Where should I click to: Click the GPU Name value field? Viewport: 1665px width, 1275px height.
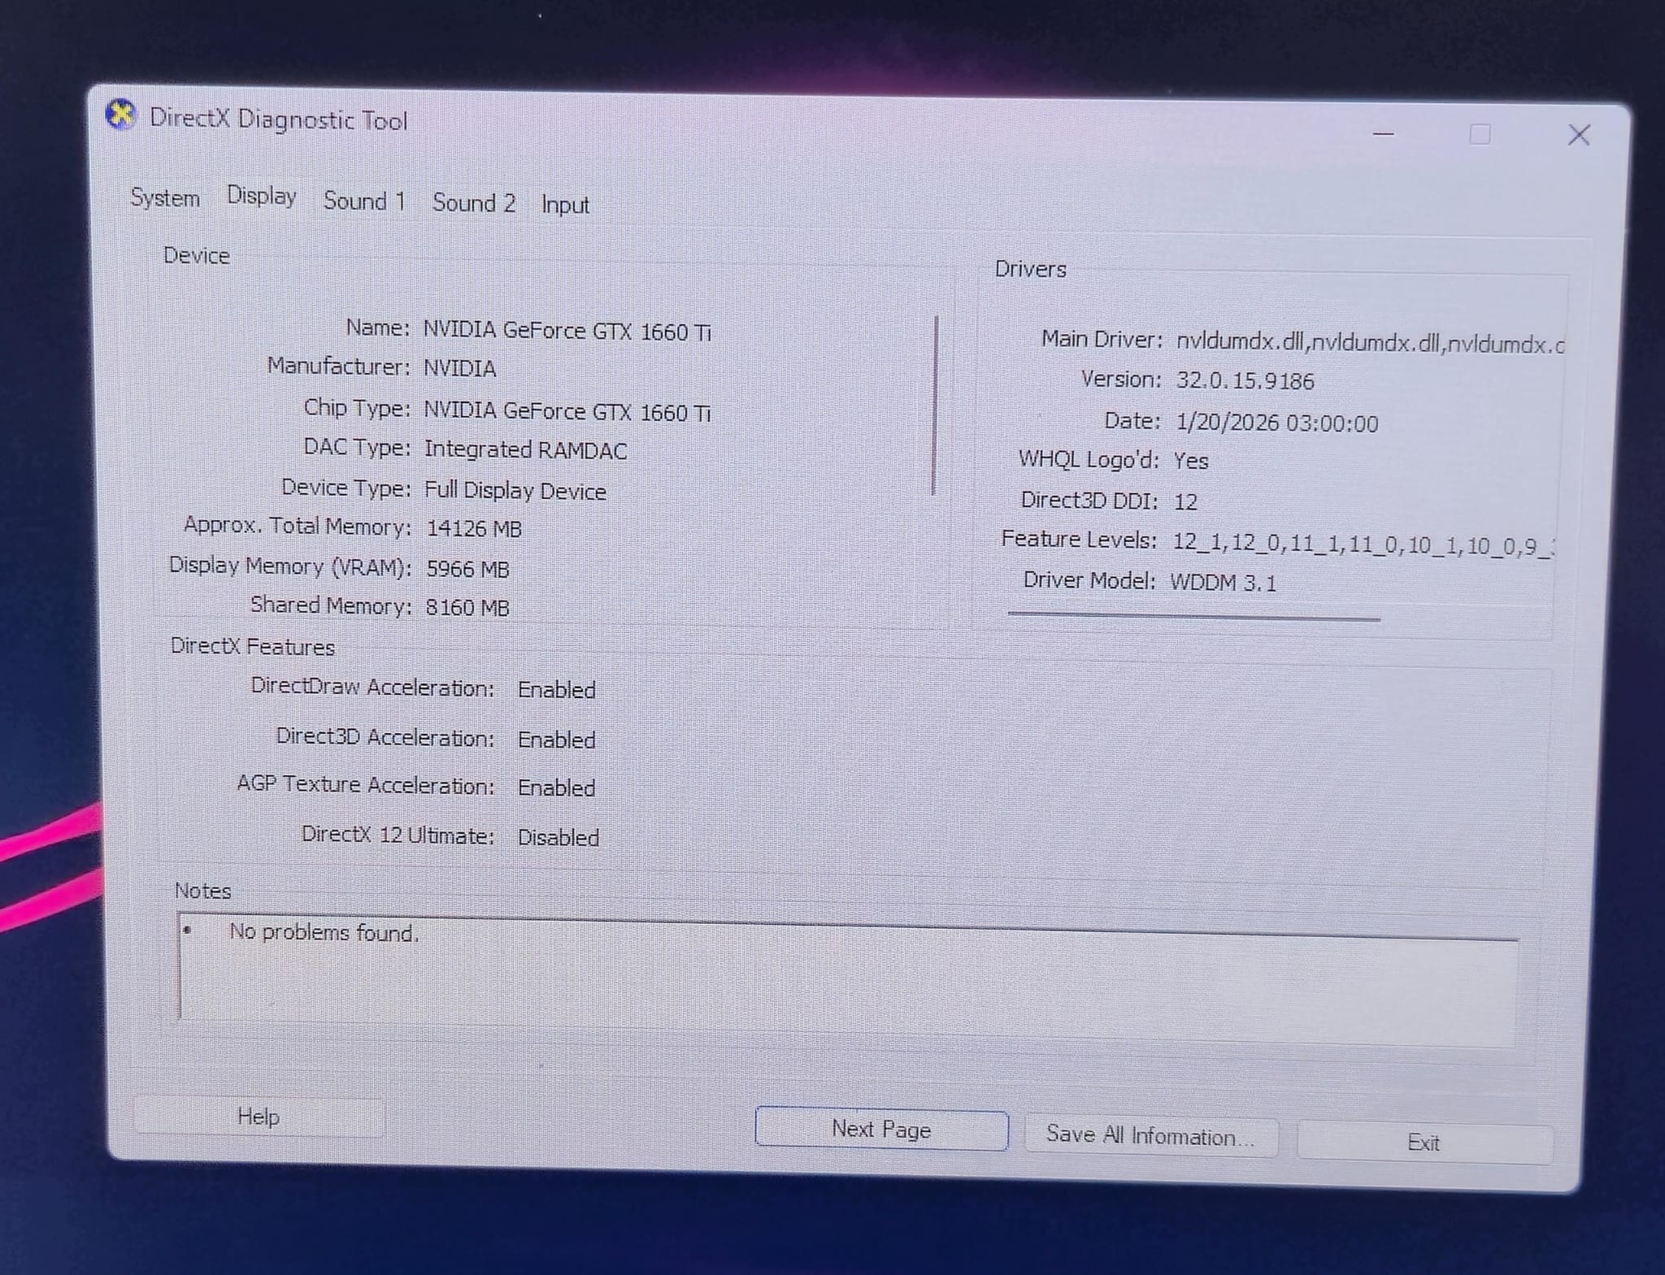point(567,332)
